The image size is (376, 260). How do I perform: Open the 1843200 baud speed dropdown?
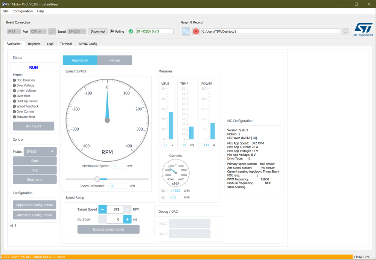pyautogui.click(x=76, y=31)
